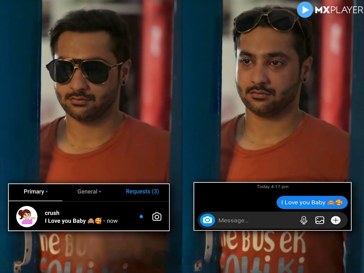Open Requests (3) tab
Screen dimensions: 364x273
[x=142, y=192]
